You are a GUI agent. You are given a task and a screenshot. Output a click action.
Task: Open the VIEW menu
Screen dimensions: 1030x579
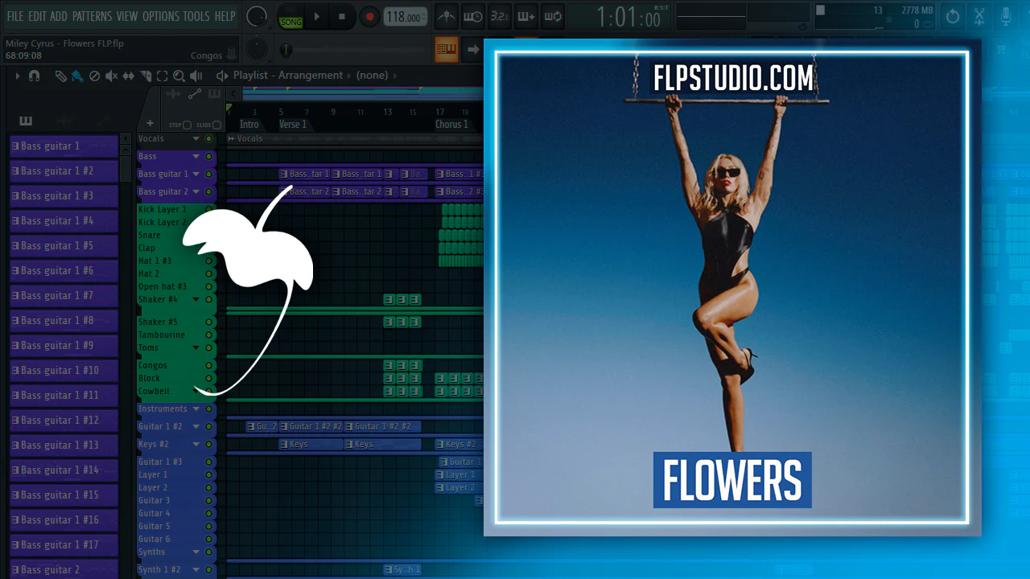coord(127,16)
